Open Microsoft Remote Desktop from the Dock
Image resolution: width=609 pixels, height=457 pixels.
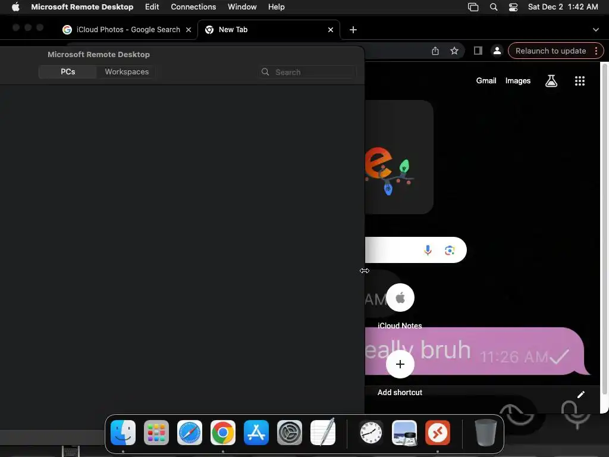(438, 433)
